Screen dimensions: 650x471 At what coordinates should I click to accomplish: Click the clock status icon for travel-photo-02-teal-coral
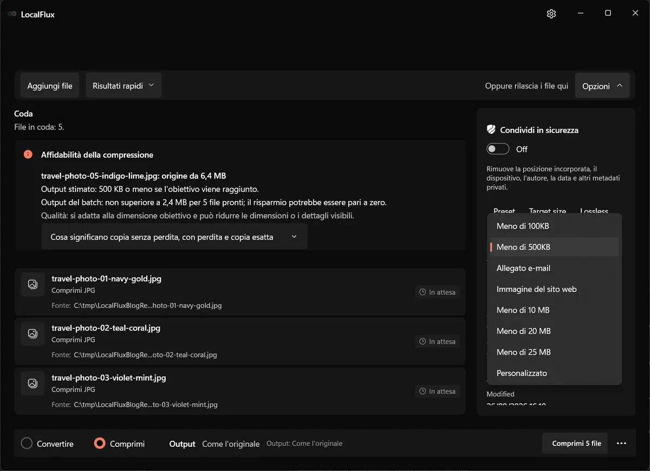pos(423,341)
